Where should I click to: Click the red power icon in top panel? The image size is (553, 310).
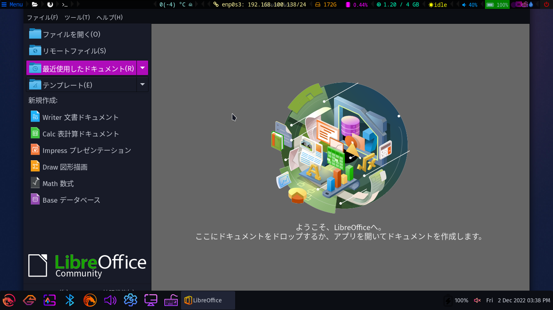(x=547, y=4)
